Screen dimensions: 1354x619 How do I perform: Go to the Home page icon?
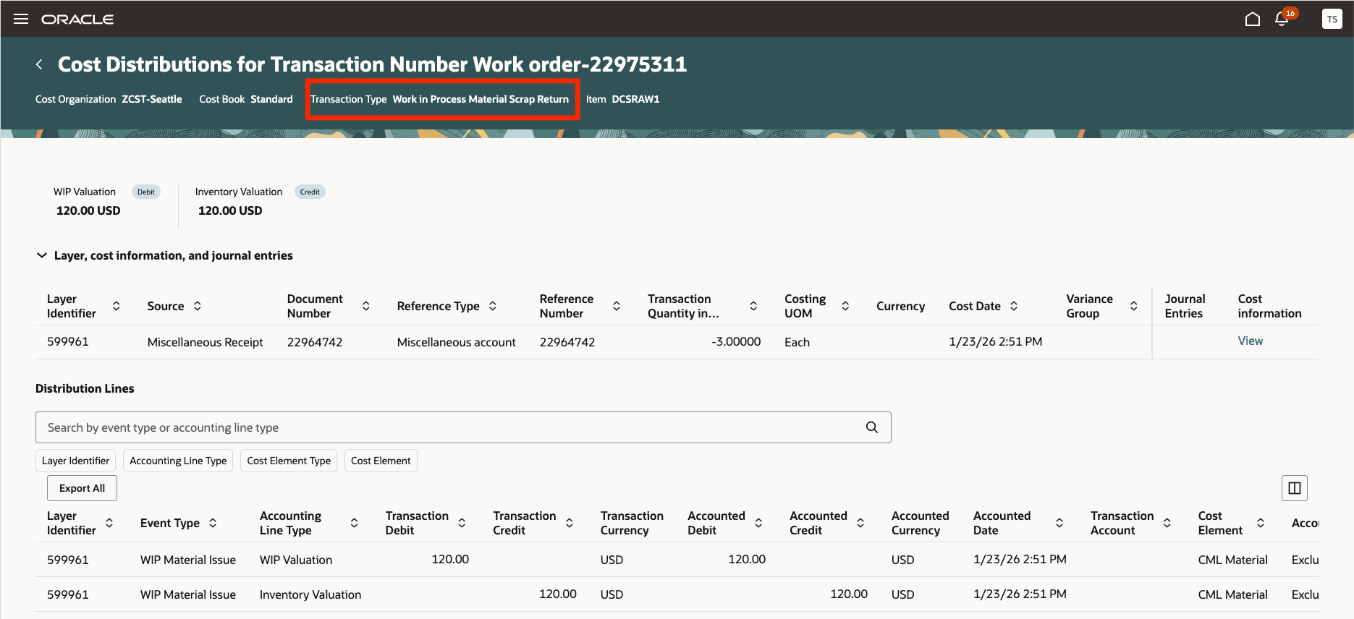click(x=1253, y=20)
